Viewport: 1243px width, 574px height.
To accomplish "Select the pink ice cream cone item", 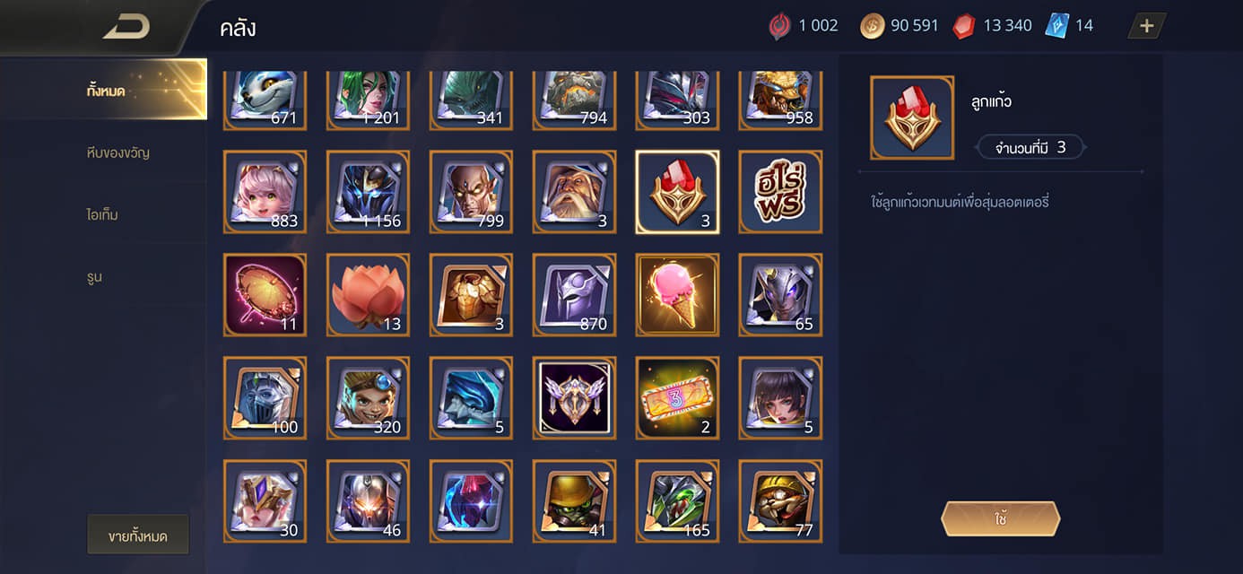I will click(677, 295).
